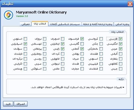The image size is (134, 110).
Task: Enable the نروژی (Norwegian) checkbox
Action: (44, 39)
